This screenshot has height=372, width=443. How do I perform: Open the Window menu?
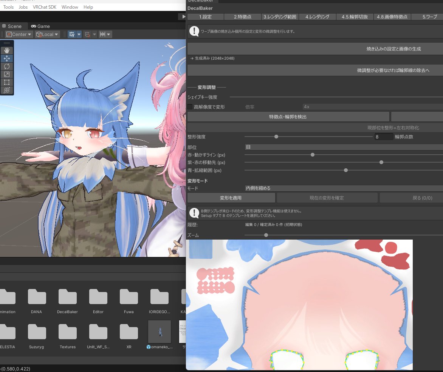[70, 7]
